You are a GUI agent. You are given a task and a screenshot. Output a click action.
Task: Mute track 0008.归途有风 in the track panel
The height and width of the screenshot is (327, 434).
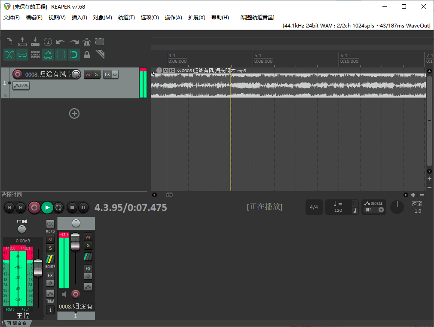click(88, 74)
